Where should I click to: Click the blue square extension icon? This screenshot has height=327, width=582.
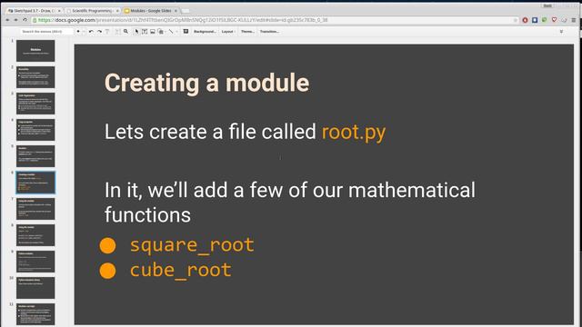point(535,20)
